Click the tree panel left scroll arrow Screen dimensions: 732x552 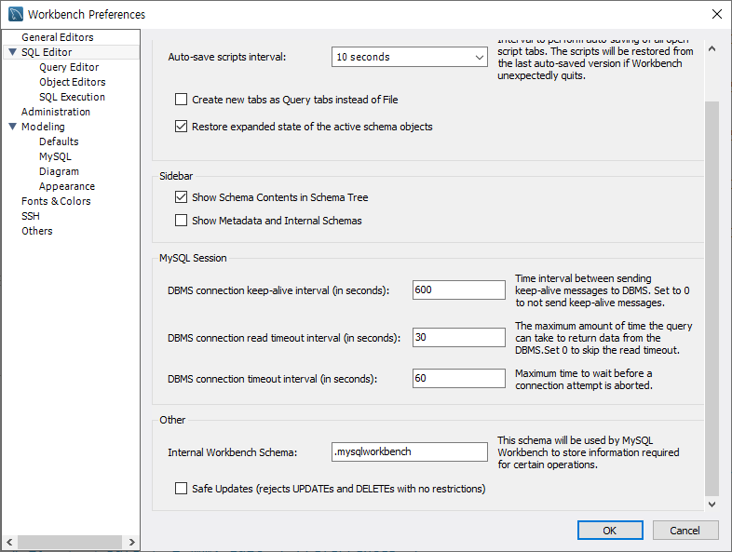click(x=9, y=542)
